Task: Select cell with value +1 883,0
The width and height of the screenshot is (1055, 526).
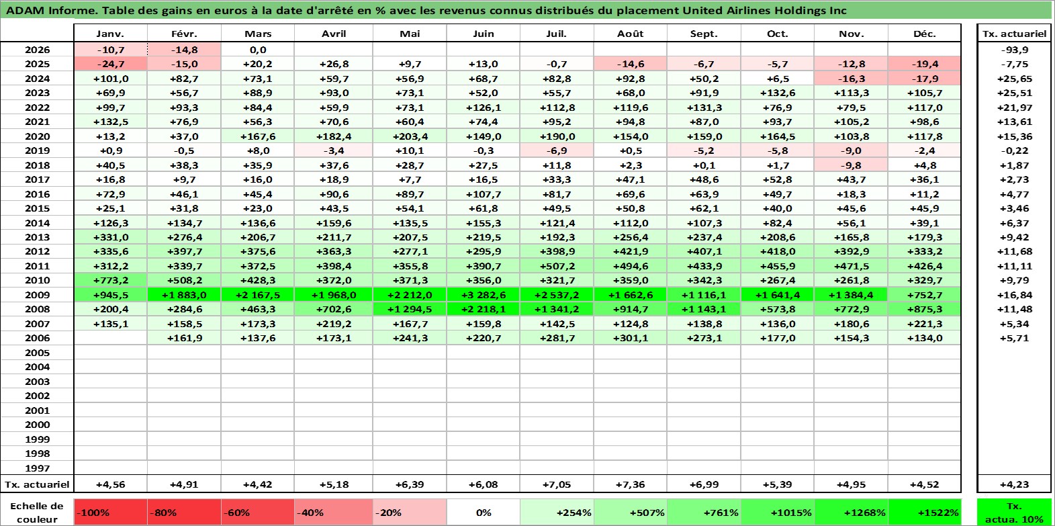Action: 184,295
